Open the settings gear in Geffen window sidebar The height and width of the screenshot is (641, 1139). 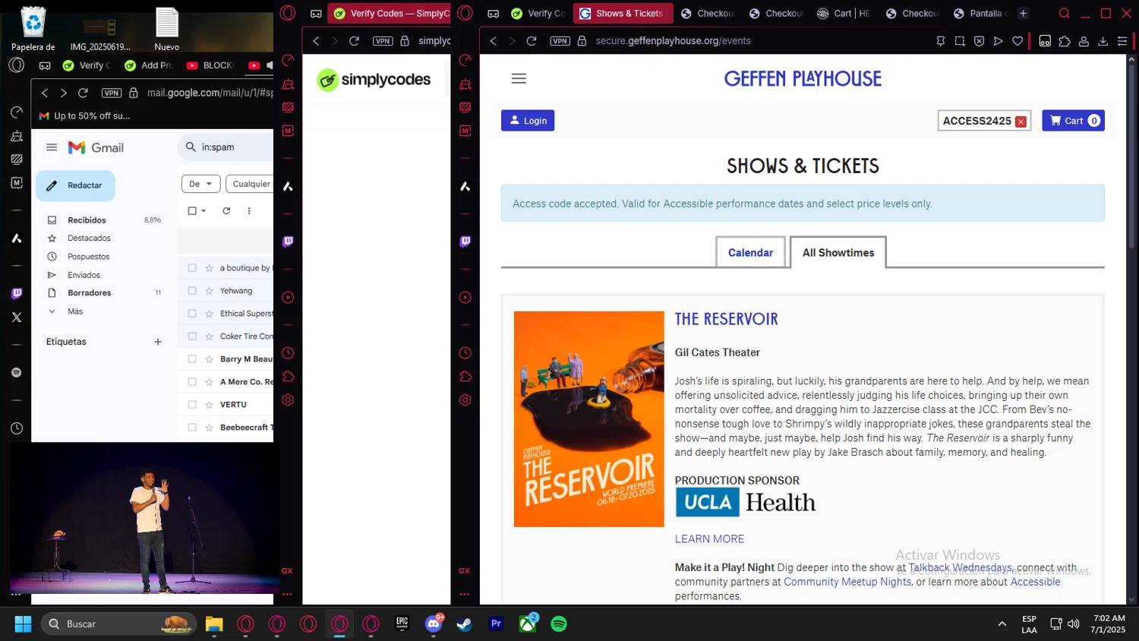click(x=465, y=400)
